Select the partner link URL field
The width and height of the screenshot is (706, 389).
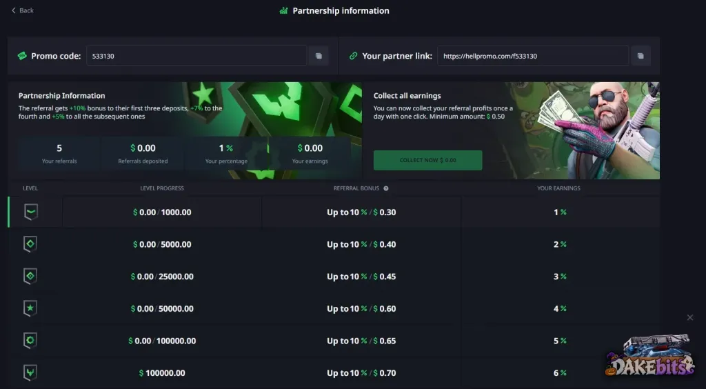533,56
